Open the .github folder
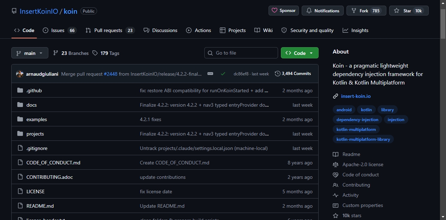 point(34,90)
